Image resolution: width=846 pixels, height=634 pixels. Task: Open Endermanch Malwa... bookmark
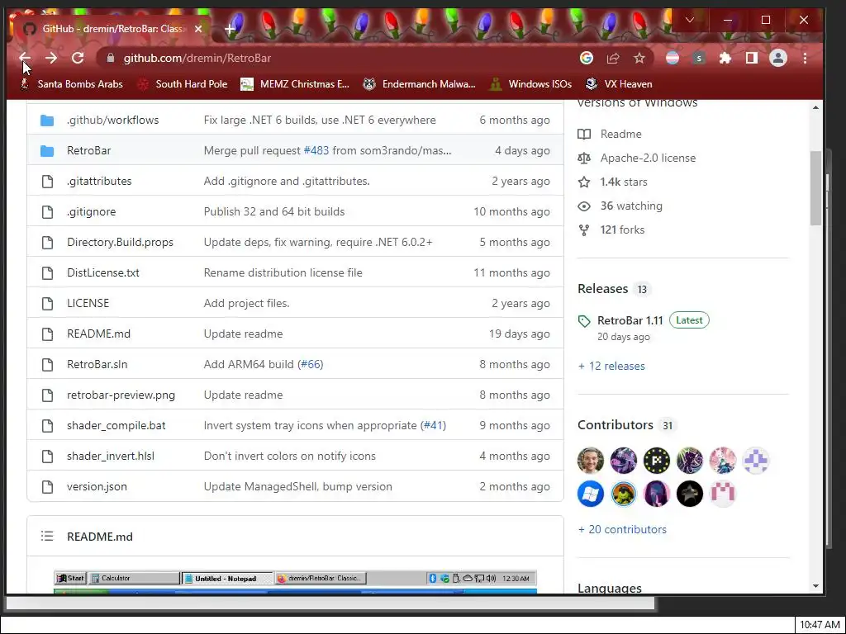[419, 84]
